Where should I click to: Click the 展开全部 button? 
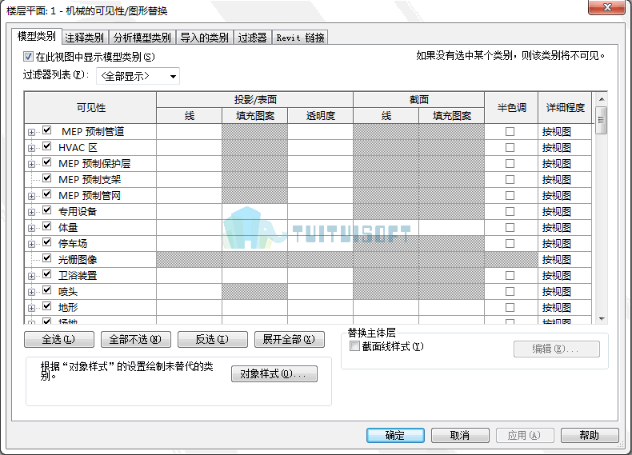[289, 339]
